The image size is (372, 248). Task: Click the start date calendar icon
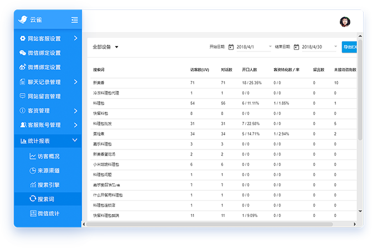tap(231, 47)
